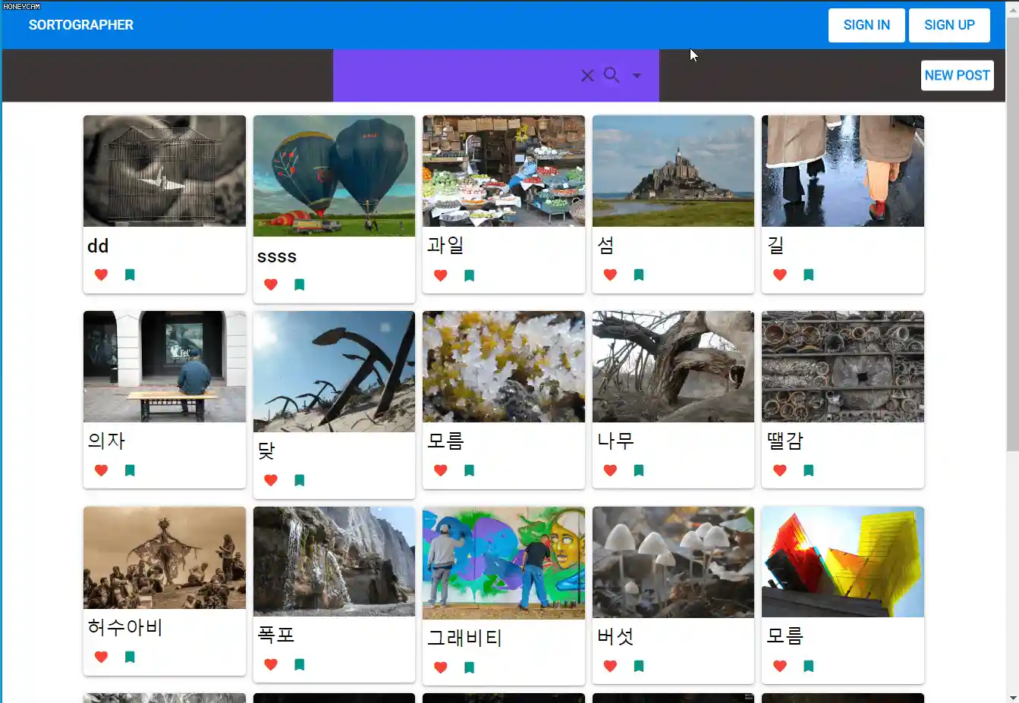1019x703 pixels.
Task: Create a post via NEW POST
Action: pyautogui.click(x=958, y=76)
